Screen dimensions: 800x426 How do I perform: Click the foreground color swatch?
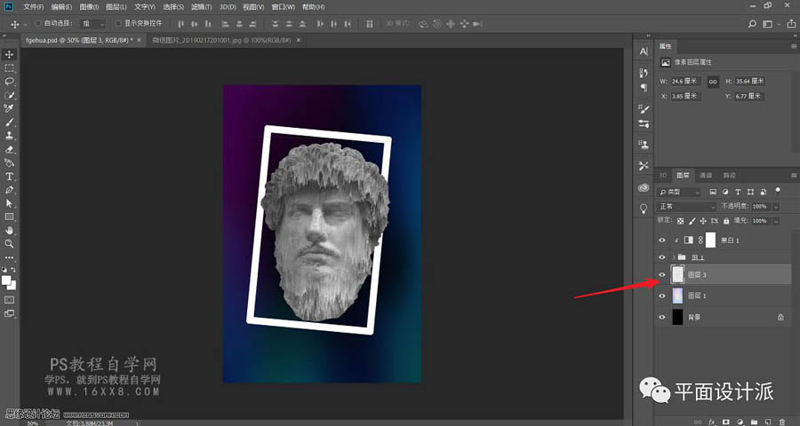[7, 280]
